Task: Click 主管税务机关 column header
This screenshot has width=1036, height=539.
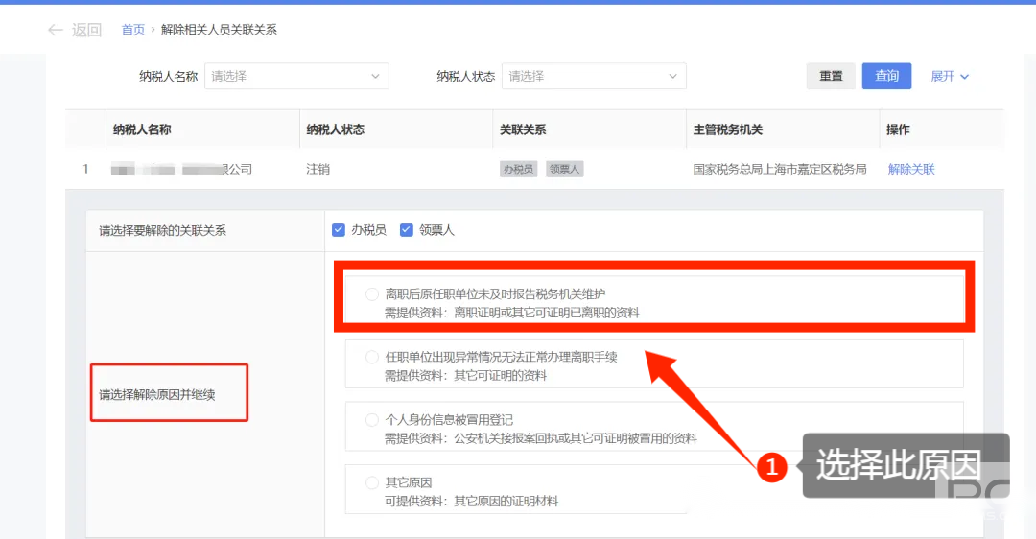Action: (x=728, y=129)
